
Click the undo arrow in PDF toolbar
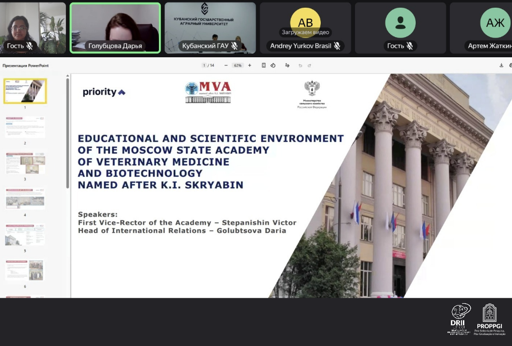[300, 65]
